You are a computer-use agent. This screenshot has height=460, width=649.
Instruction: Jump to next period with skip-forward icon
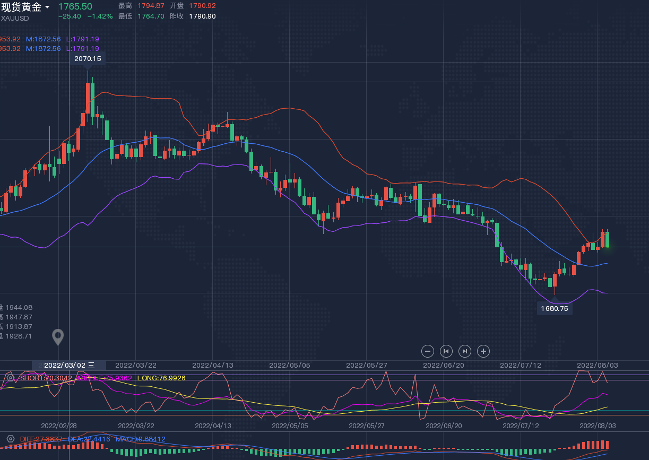click(x=465, y=351)
